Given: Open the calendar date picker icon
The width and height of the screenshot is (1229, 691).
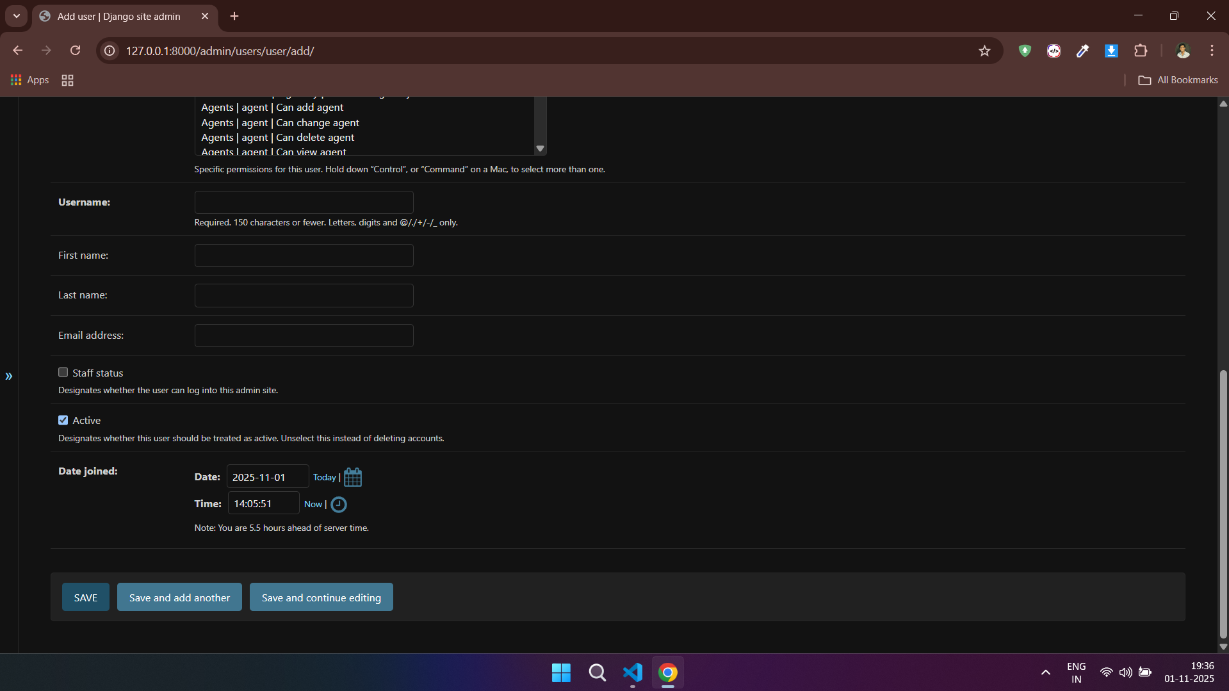Looking at the screenshot, I should click(x=353, y=477).
